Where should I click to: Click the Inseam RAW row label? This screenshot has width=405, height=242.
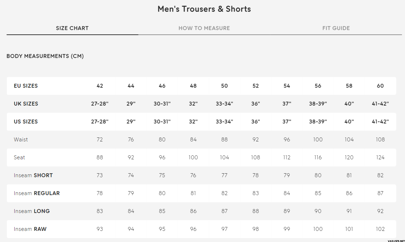click(30, 229)
